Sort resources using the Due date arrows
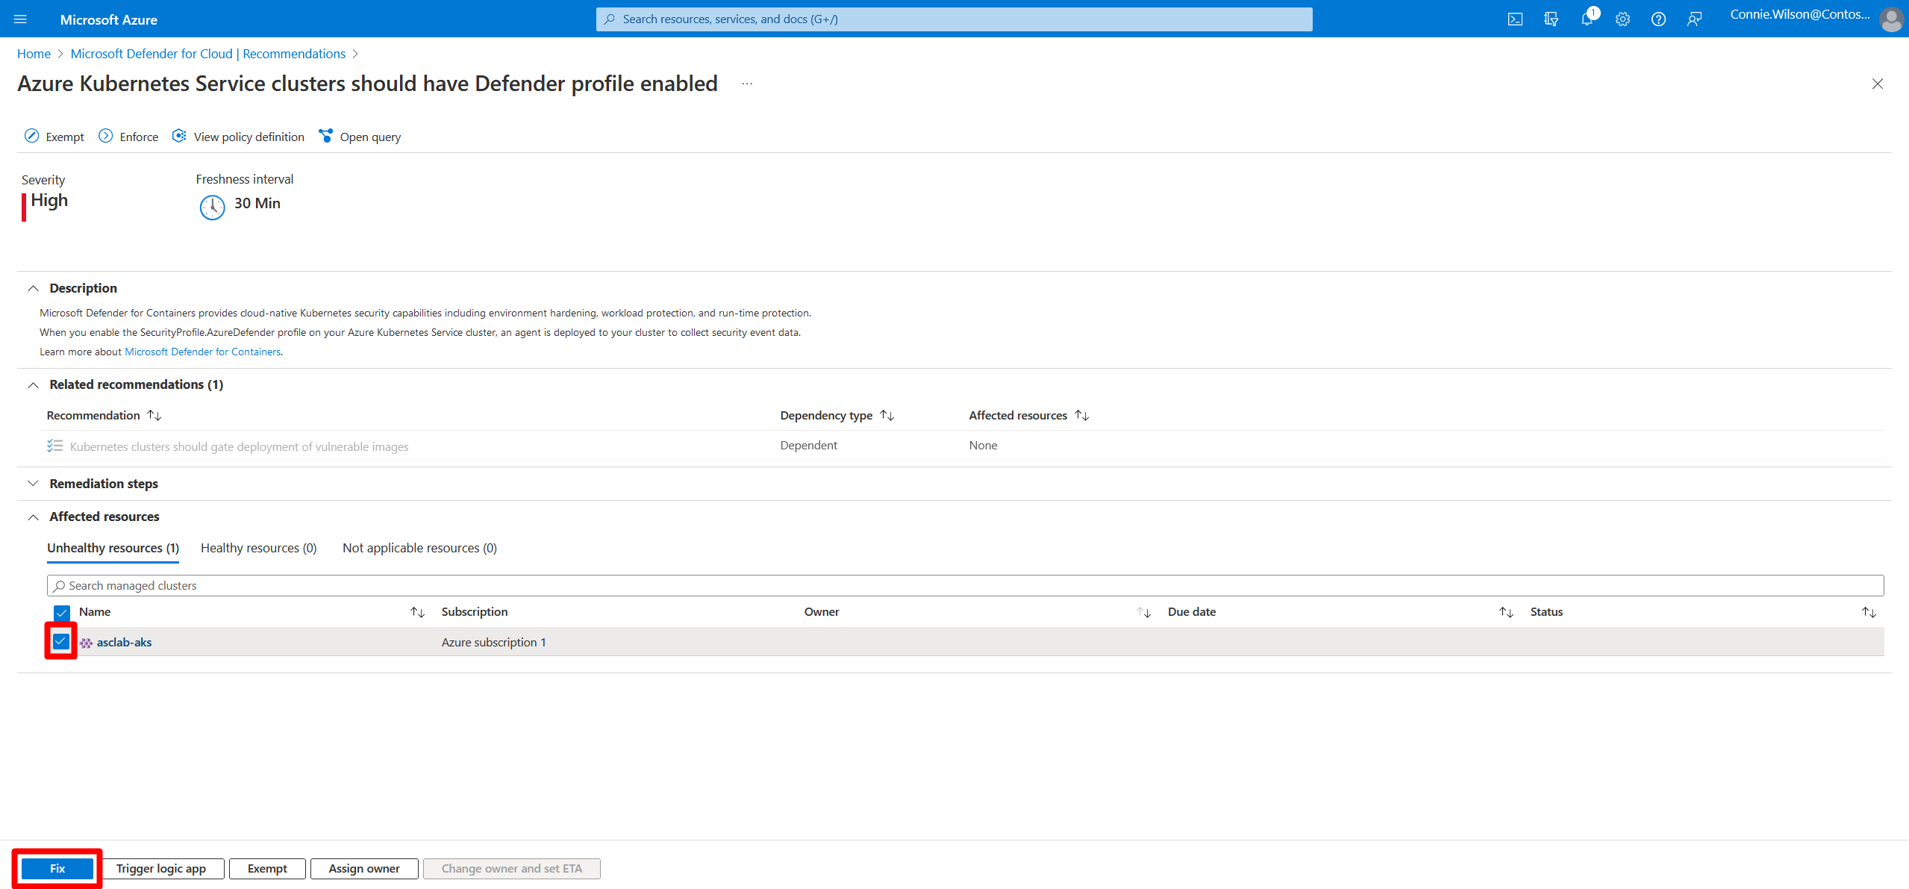 (1506, 612)
